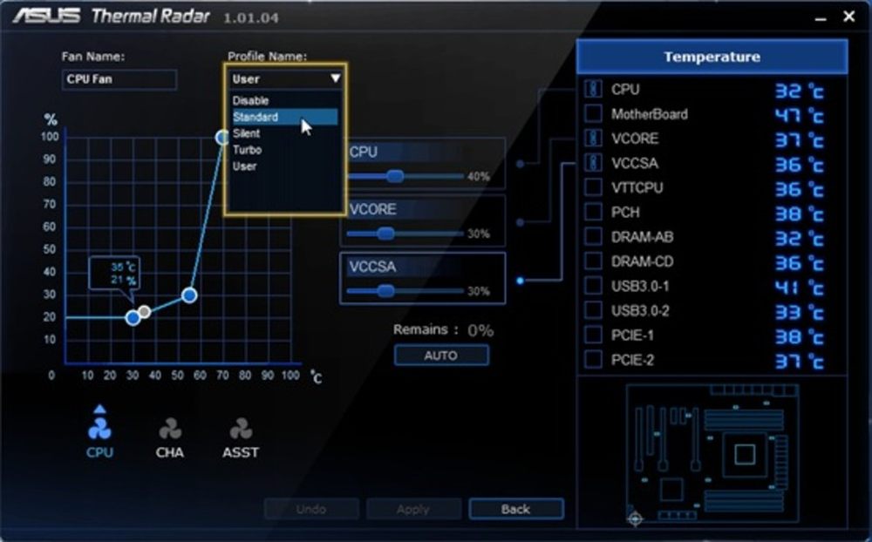The height and width of the screenshot is (542, 872).
Task: Click the grey marker point on the curve
Action: click(145, 312)
